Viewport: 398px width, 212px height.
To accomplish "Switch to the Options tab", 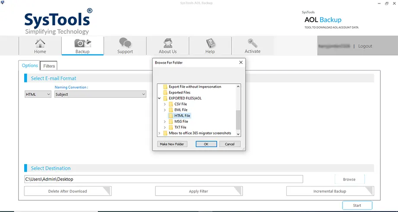I will coord(30,65).
